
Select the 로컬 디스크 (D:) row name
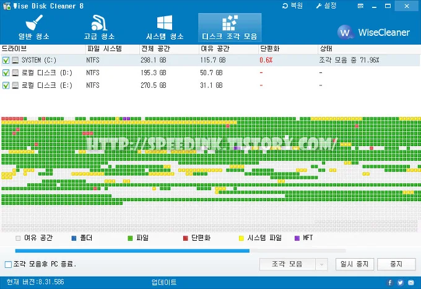point(46,73)
